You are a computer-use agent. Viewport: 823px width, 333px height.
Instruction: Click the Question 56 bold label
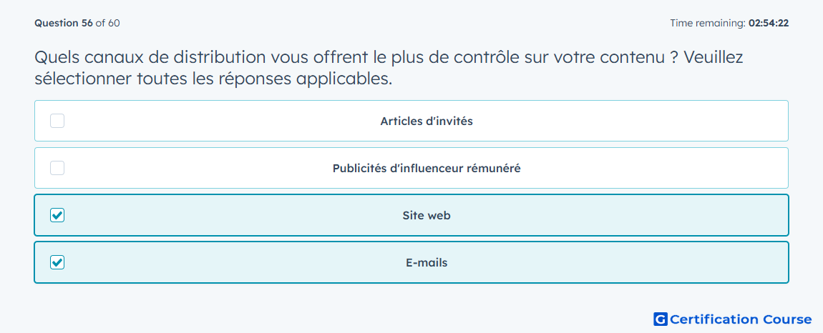pyautogui.click(x=64, y=23)
